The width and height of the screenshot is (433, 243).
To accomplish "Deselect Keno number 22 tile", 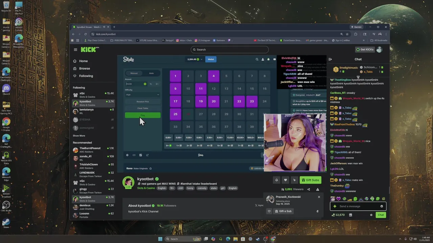I will click(x=239, y=101).
